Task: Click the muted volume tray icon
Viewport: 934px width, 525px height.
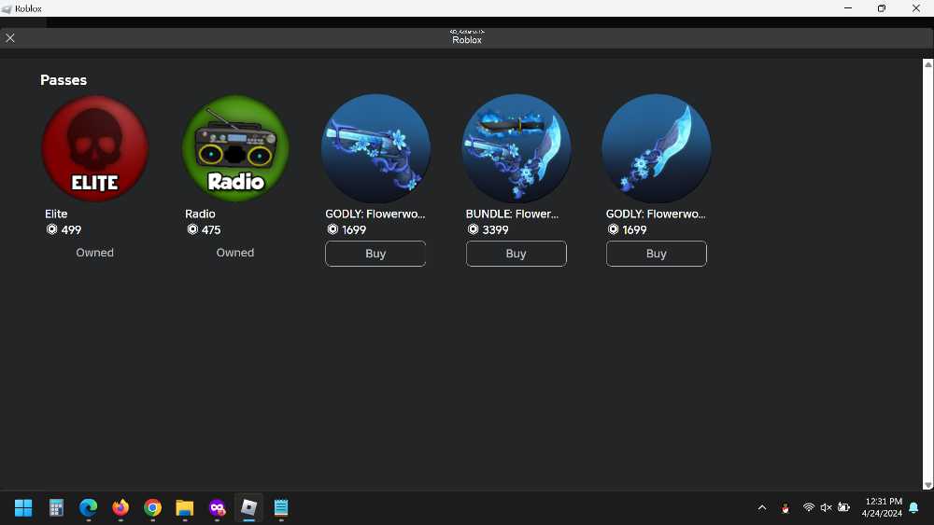Action: click(826, 508)
